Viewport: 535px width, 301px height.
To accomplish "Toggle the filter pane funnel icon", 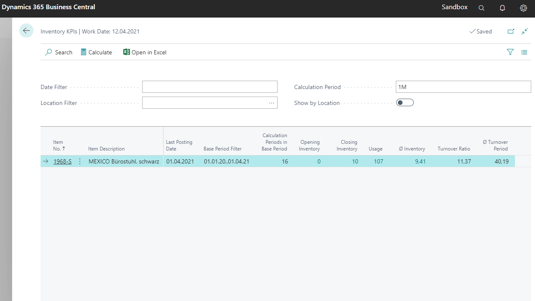I will coord(510,52).
